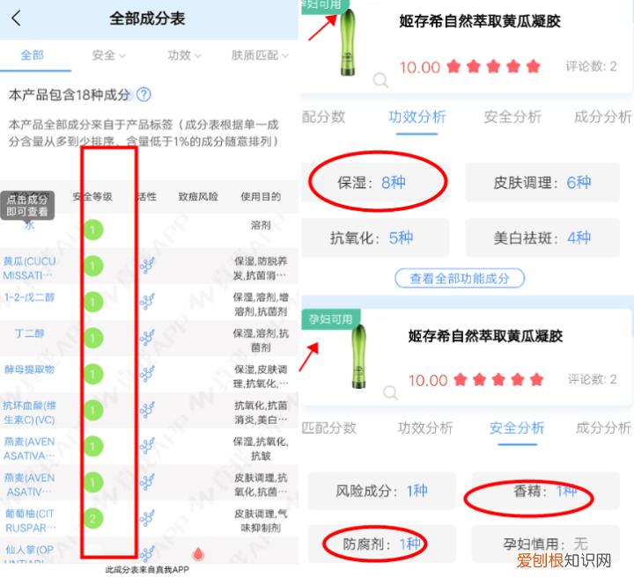634x577 pixels.
Task: Tap the activity molecule icon for 丁二醇
Action: [x=147, y=338]
